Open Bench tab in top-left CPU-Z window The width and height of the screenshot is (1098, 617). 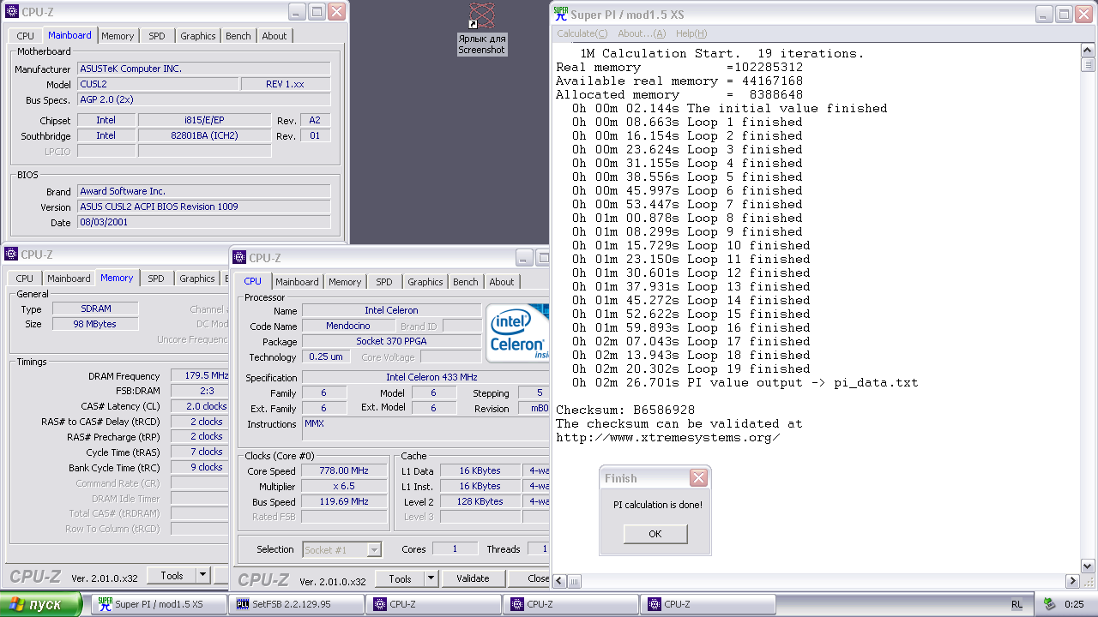[x=238, y=36]
